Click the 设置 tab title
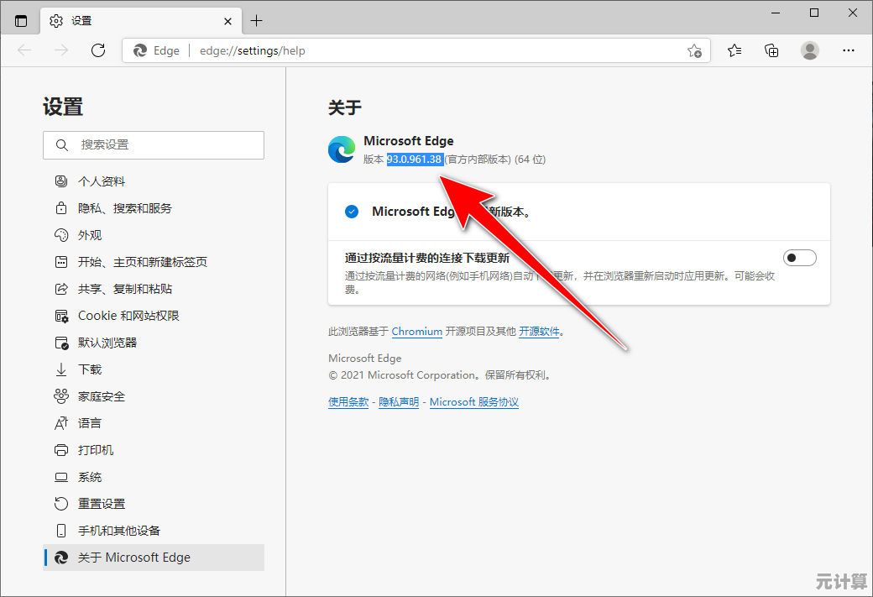 tap(81, 21)
